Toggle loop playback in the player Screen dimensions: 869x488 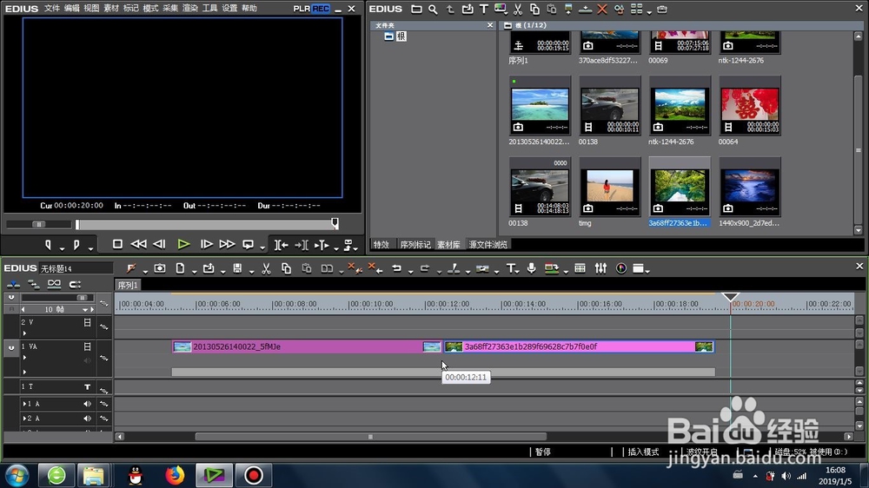(x=249, y=244)
